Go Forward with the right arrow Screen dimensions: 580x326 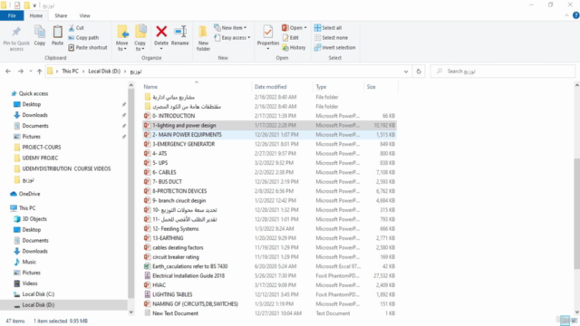21,72
